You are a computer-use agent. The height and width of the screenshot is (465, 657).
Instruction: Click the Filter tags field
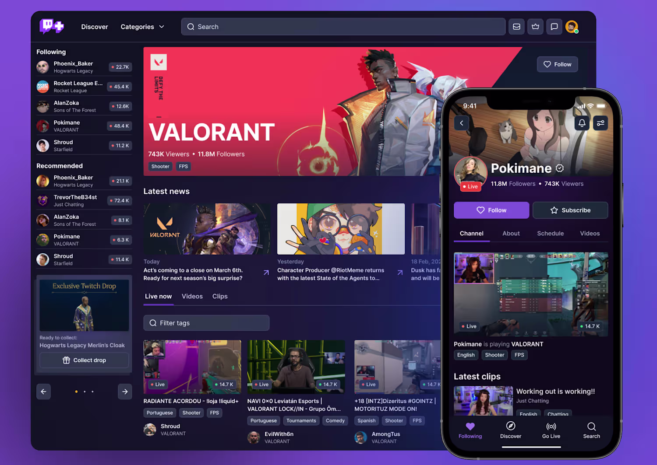tap(206, 323)
